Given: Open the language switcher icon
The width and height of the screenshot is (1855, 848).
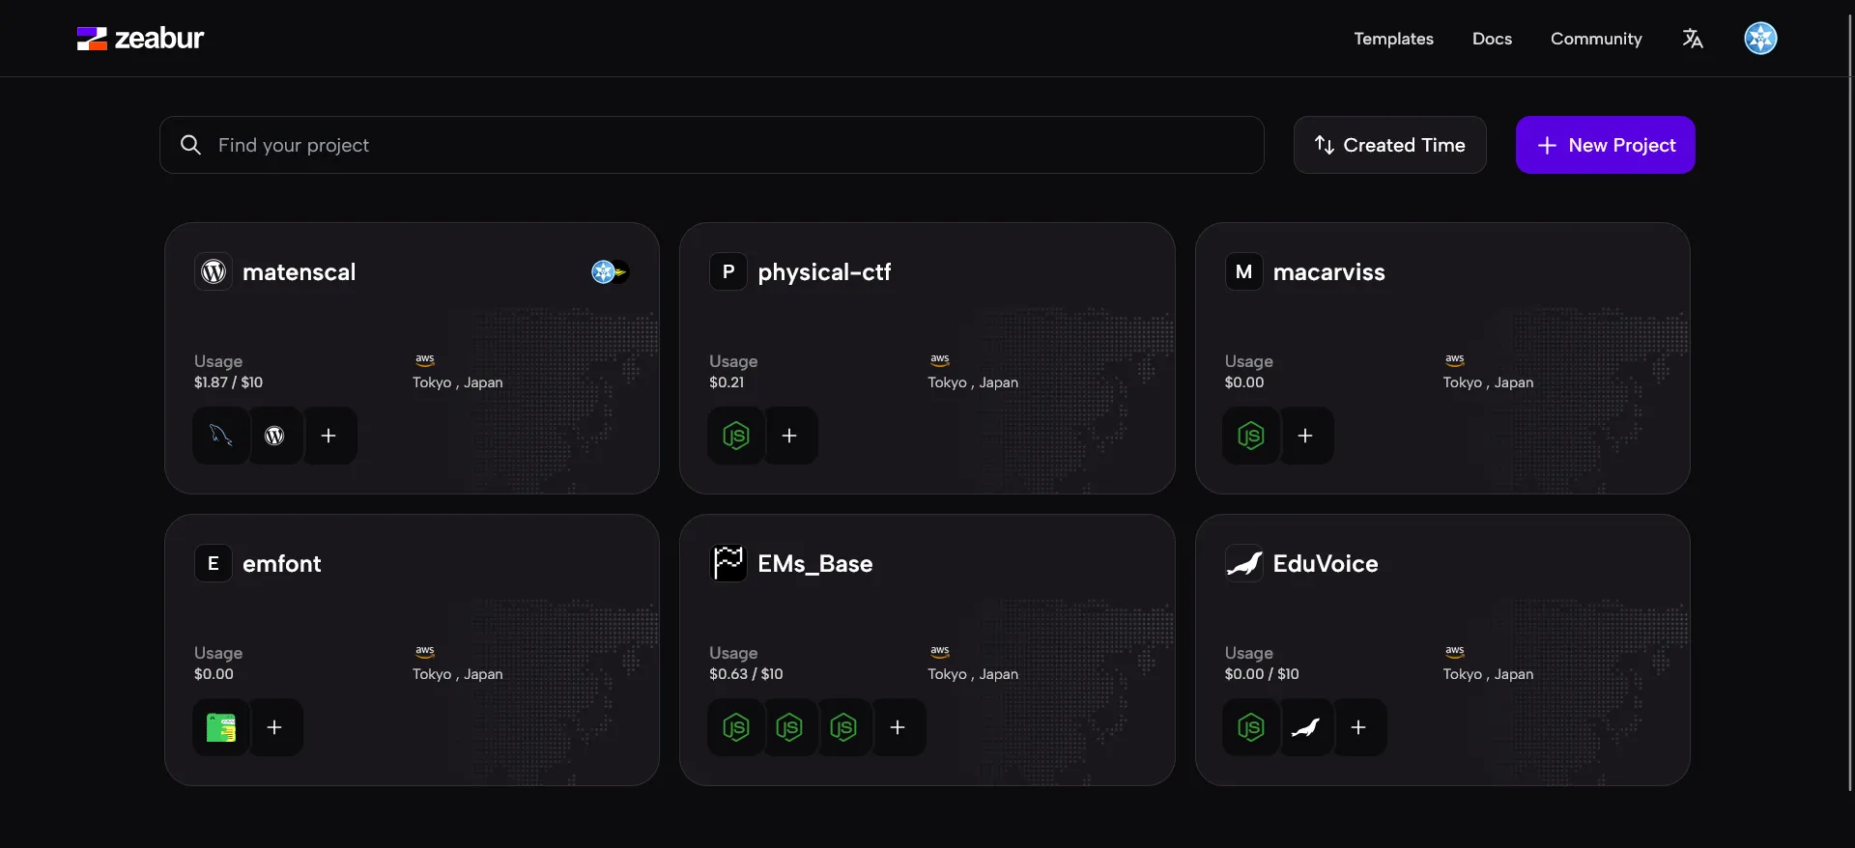Looking at the screenshot, I should click(x=1693, y=39).
